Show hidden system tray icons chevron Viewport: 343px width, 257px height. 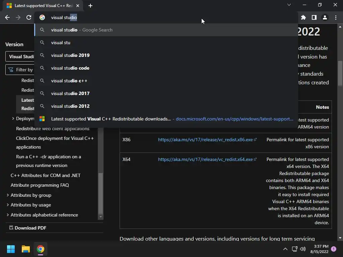point(285,249)
